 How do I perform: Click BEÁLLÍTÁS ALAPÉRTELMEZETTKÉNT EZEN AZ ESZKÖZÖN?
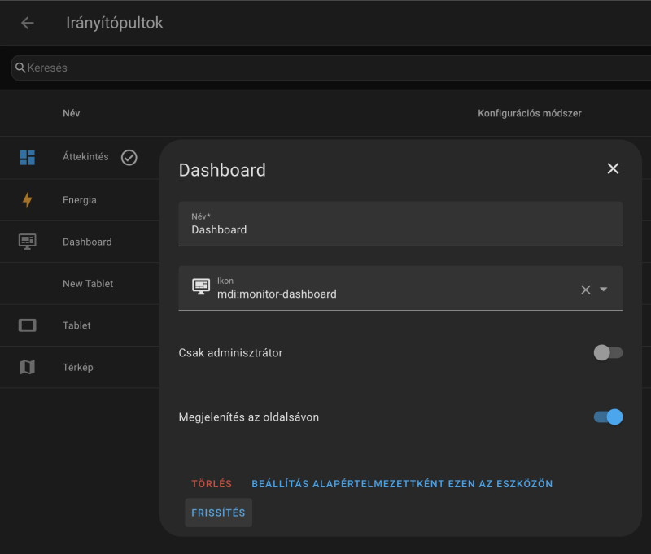tap(402, 484)
